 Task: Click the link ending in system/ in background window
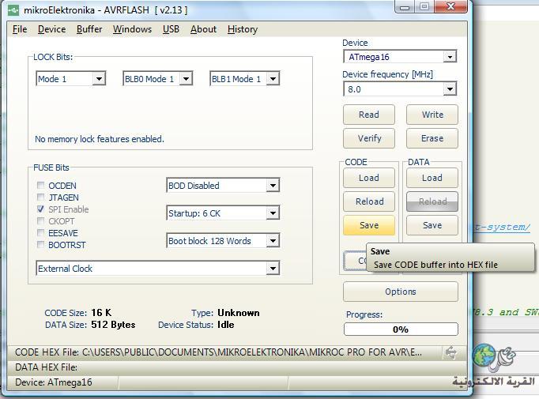click(x=503, y=228)
